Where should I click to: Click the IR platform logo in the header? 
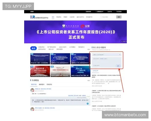click(39, 17)
